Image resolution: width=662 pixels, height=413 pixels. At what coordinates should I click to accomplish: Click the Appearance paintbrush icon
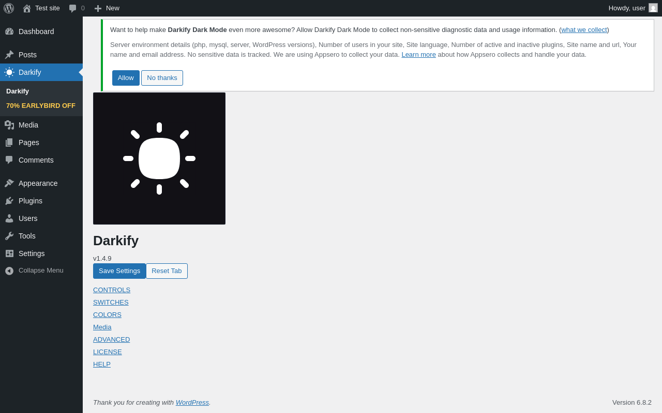(9, 183)
